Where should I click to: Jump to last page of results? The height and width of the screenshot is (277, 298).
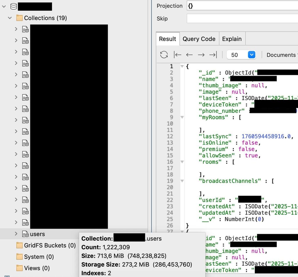click(213, 55)
